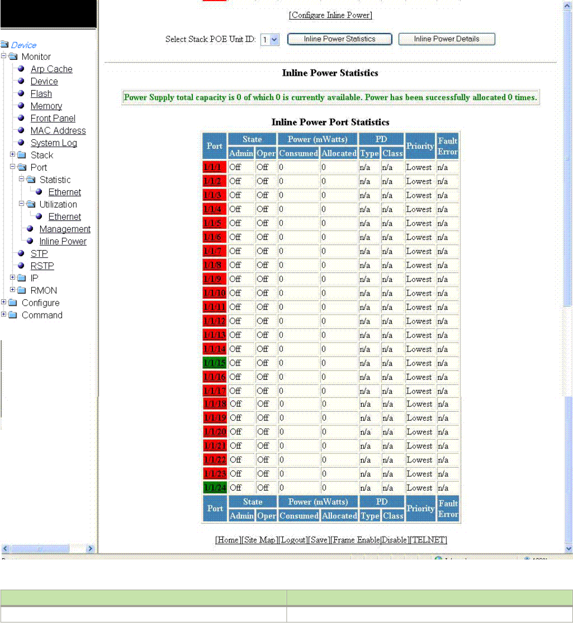Click the Inline Power Details button

(x=447, y=39)
